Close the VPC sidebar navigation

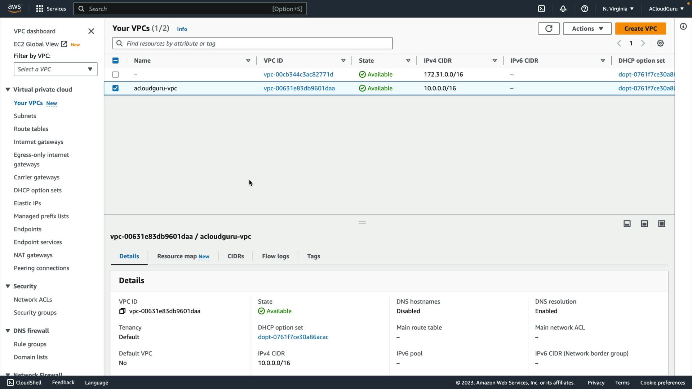coord(91,31)
